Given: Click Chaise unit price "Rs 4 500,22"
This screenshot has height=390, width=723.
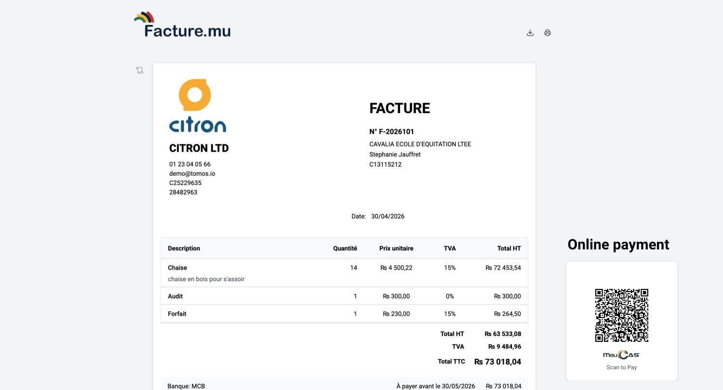Looking at the screenshot, I should 396,268.
